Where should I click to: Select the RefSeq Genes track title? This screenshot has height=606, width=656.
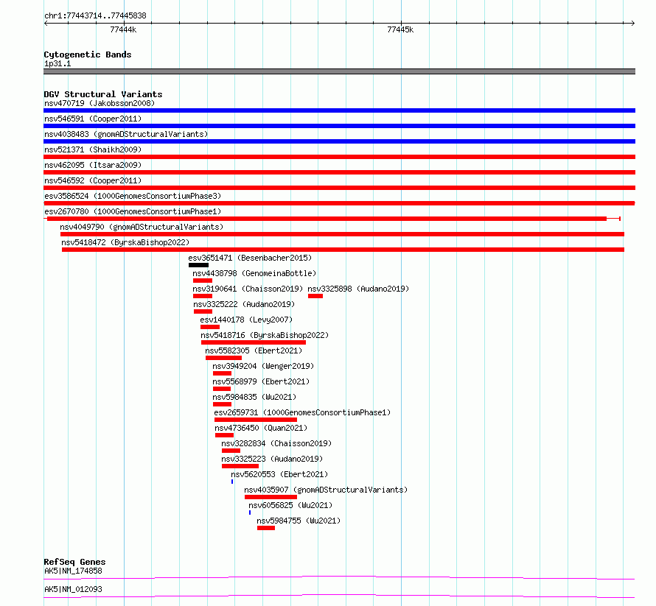pos(74,562)
